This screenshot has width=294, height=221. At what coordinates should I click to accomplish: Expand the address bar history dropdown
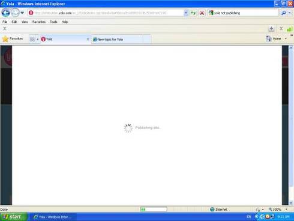(x=186, y=13)
